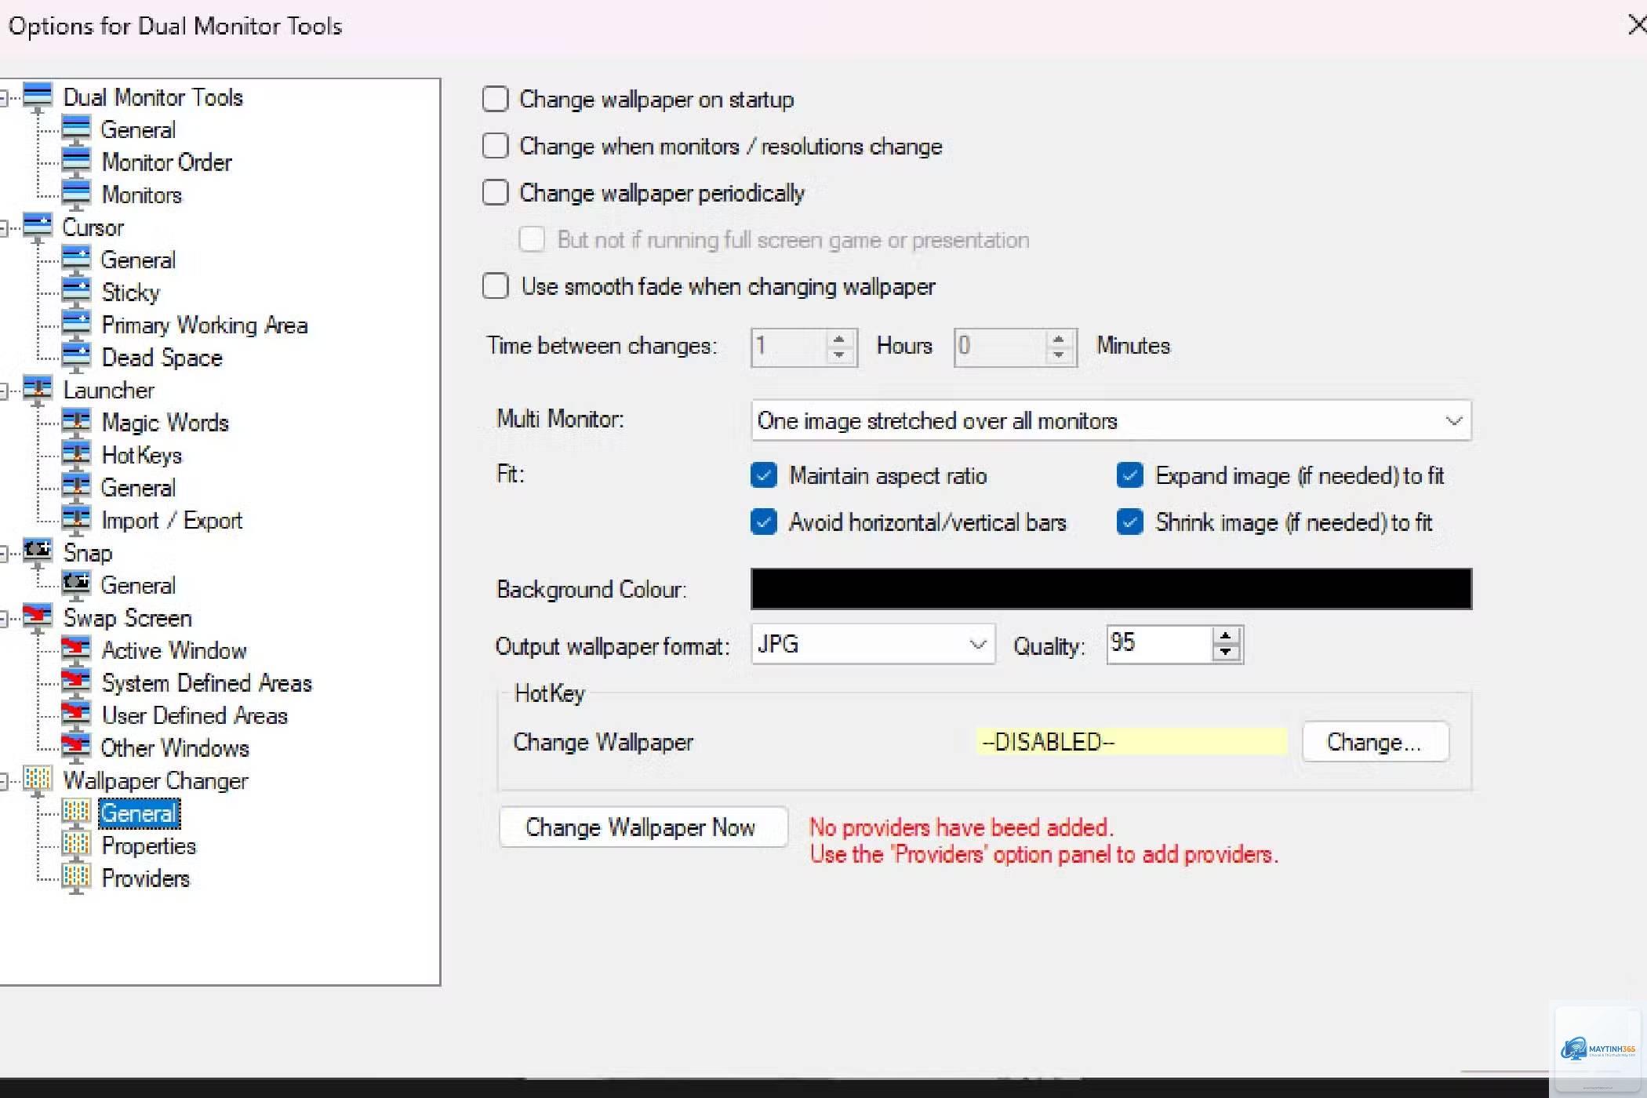This screenshot has height=1098, width=1647.
Task: Collapse the Snap tree node
Action: 4,554
